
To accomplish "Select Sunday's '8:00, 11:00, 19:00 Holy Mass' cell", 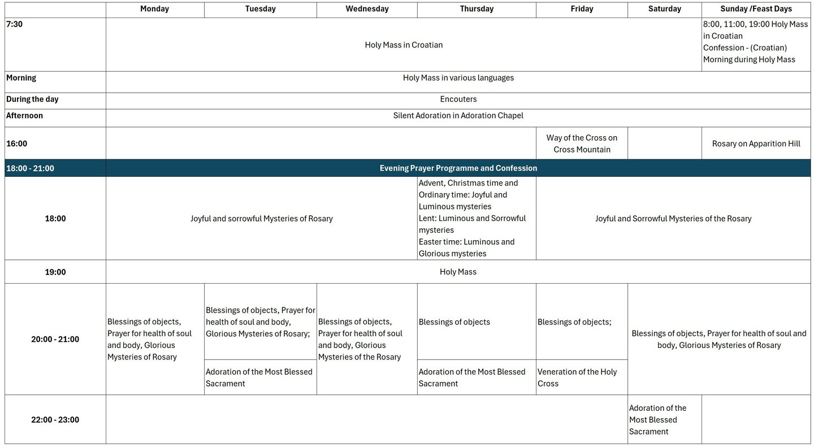I will 756,45.
